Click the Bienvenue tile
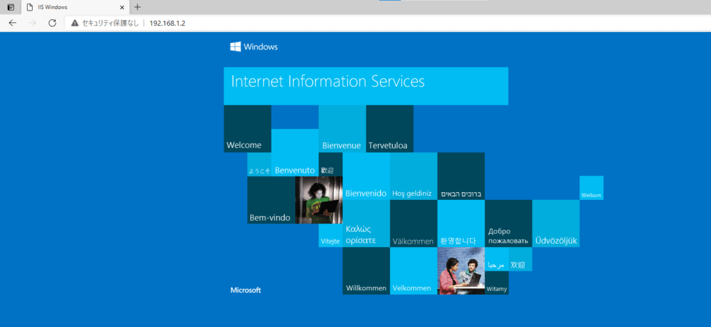Image resolution: width=711 pixels, height=327 pixels. pos(342,129)
